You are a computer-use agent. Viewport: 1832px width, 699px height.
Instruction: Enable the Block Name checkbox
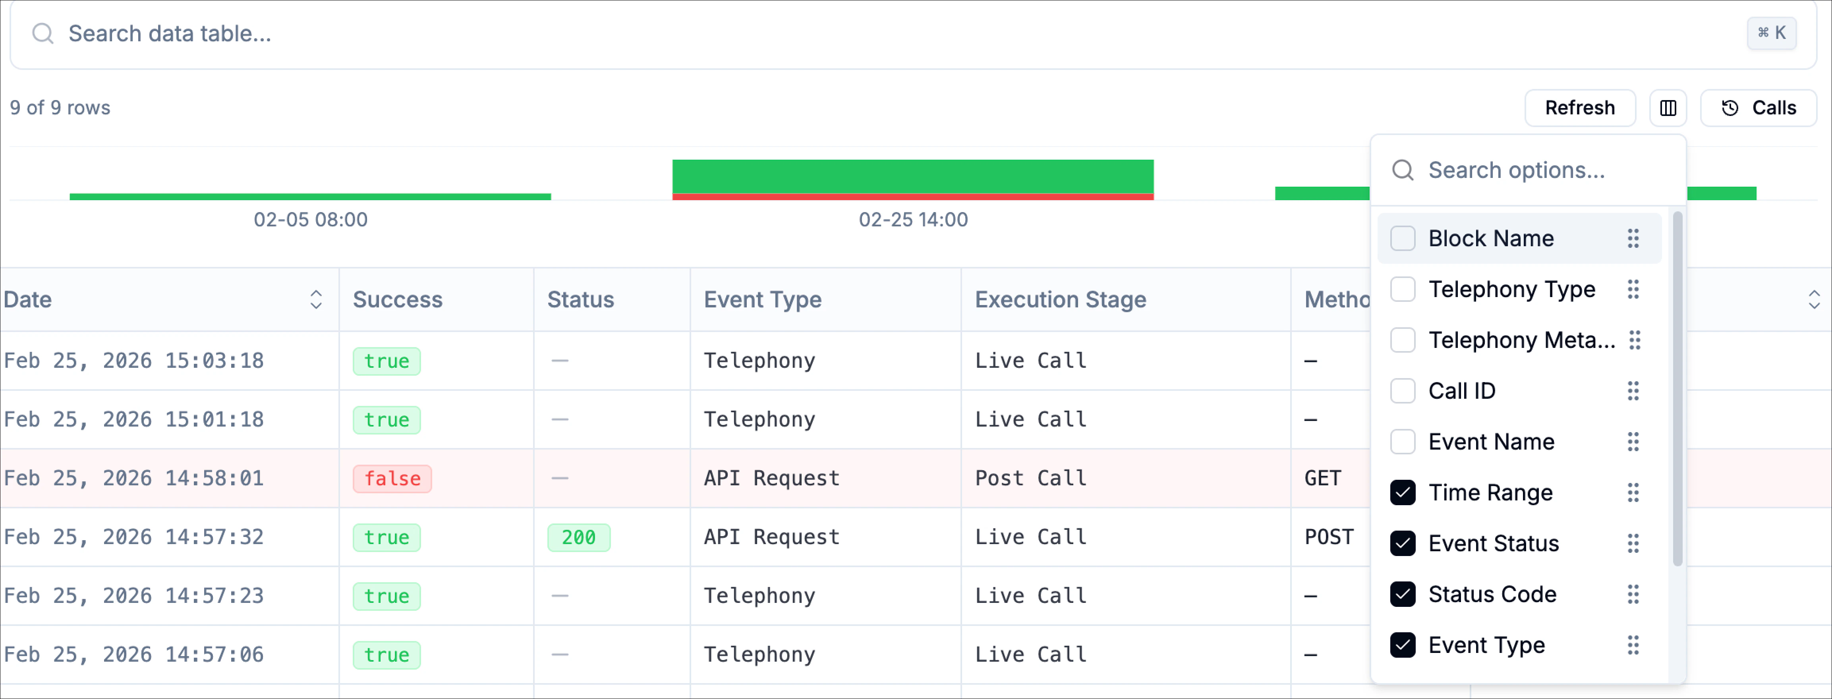(1403, 239)
